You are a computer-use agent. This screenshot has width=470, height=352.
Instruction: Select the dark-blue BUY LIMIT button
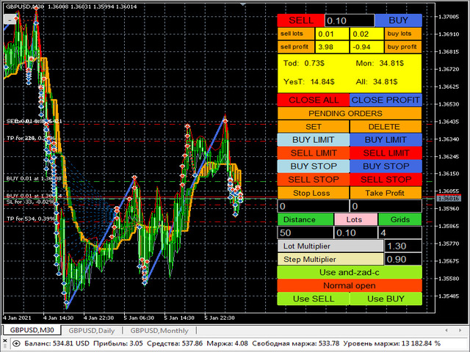386,140
